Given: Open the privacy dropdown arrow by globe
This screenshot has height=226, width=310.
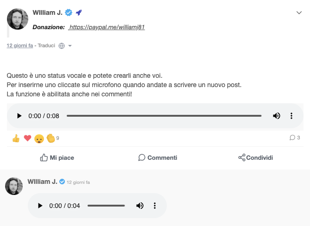Looking at the screenshot, I should pyautogui.click(x=70, y=46).
